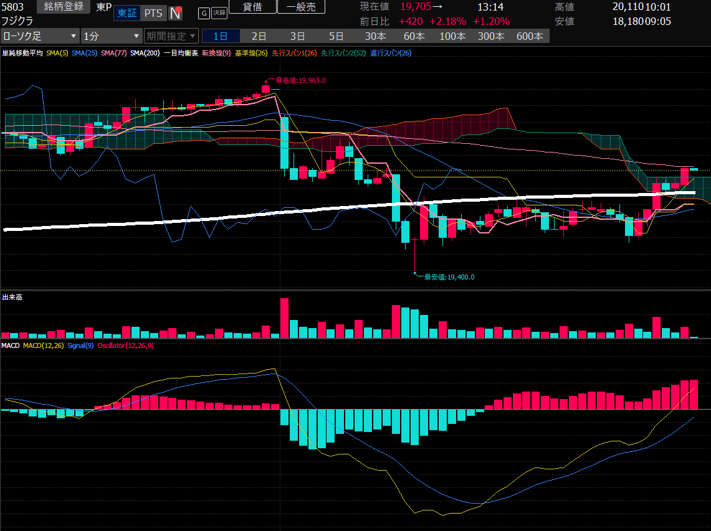The image size is (711, 531).
Task: Expand the 期間指定 dropdown
Action: [x=171, y=36]
